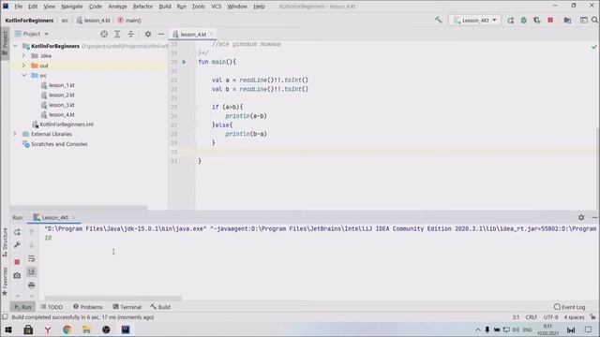This screenshot has height=337, width=600.
Task: Open the Problems tool window
Action: click(x=88, y=307)
